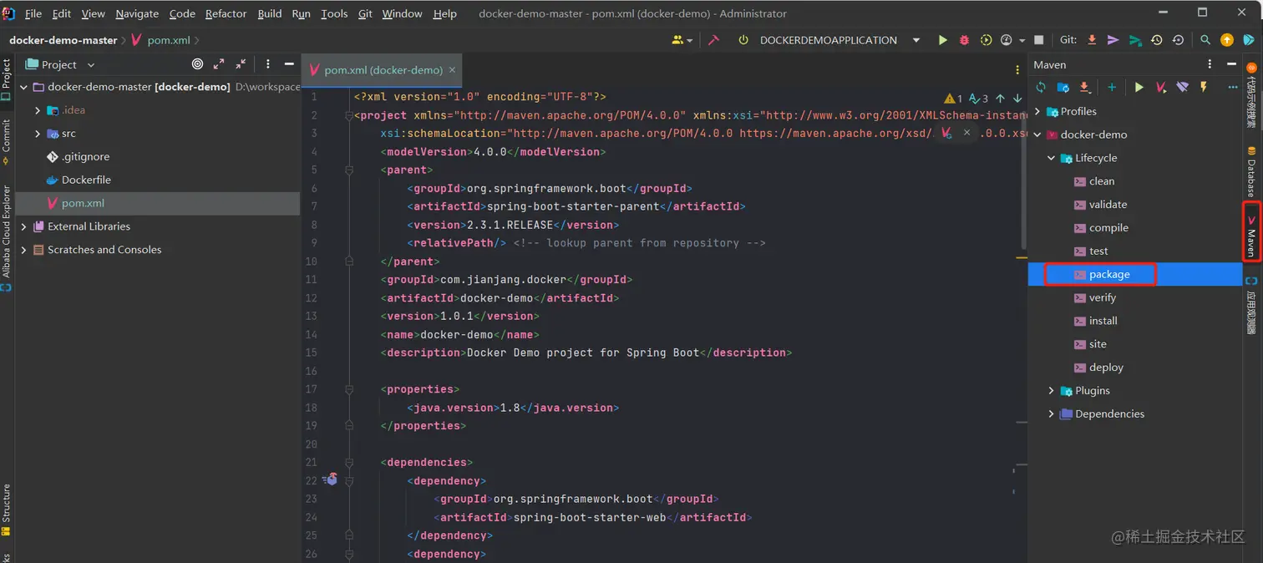Collapse all in Project panel

[241, 64]
